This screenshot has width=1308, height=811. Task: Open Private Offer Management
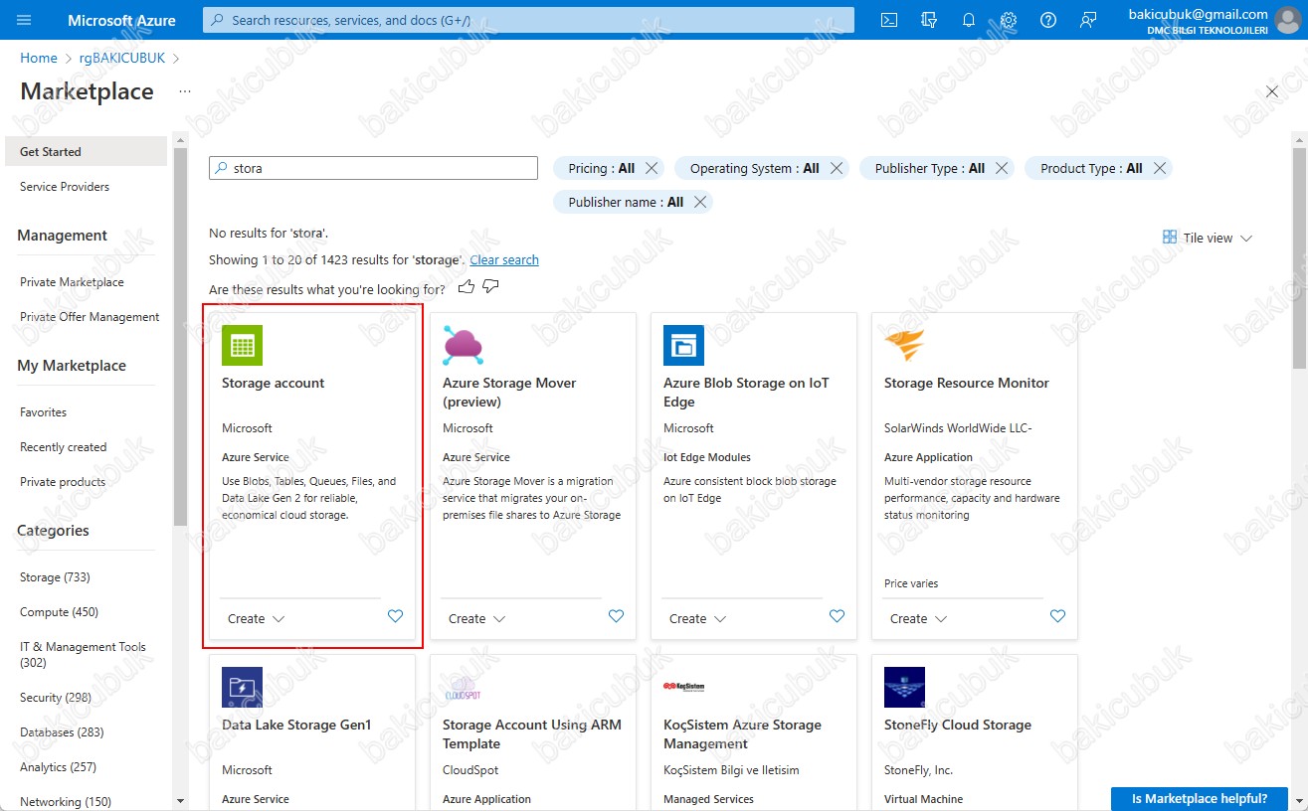90,317
